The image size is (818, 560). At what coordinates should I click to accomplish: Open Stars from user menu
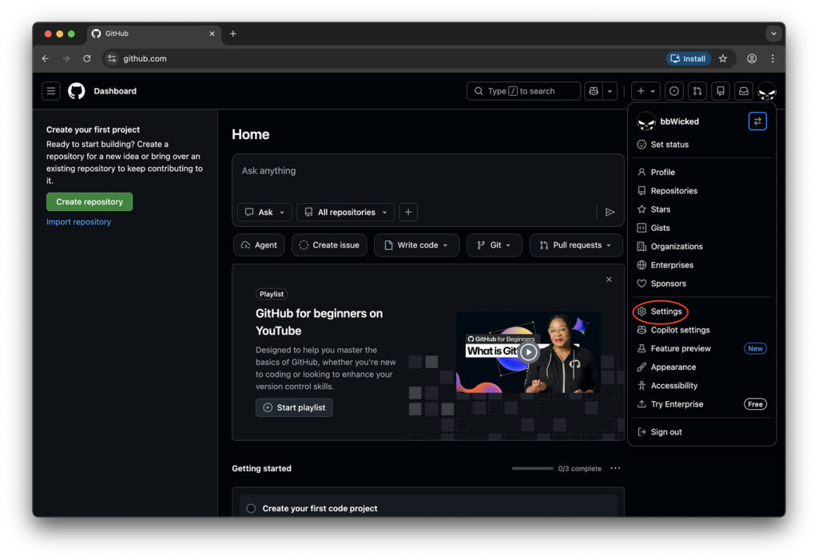[x=701, y=209]
